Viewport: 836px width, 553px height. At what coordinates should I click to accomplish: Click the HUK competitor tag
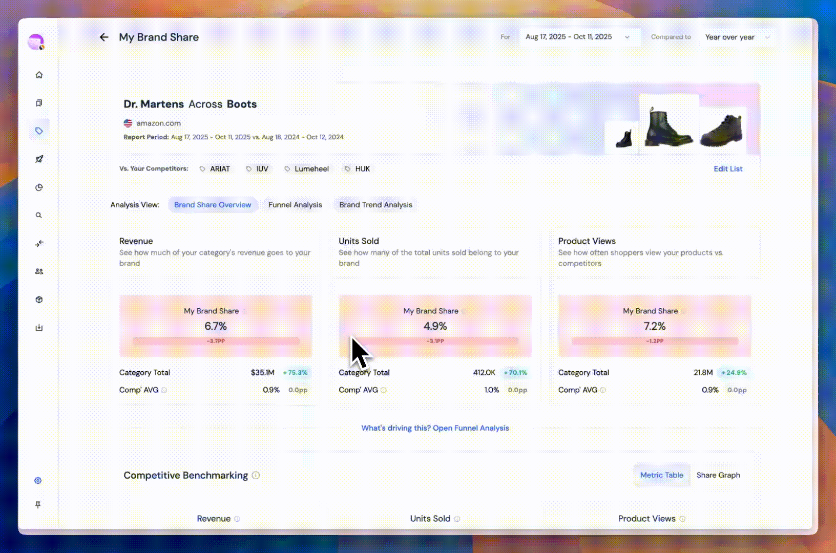tap(358, 169)
